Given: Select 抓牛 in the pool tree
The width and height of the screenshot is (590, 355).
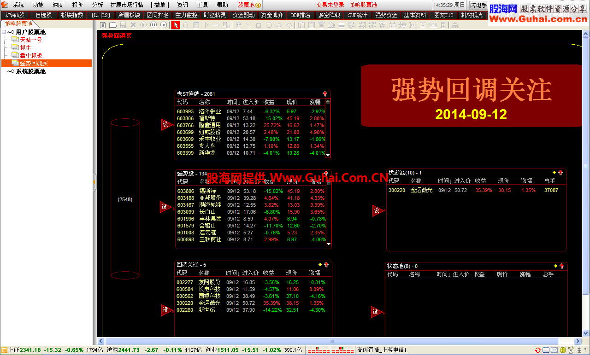Looking at the screenshot, I should (x=25, y=48).
